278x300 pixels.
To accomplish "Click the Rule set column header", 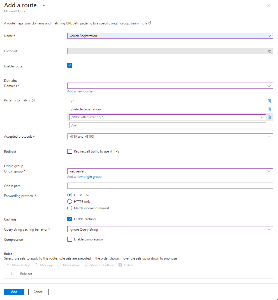I will 26,274.
